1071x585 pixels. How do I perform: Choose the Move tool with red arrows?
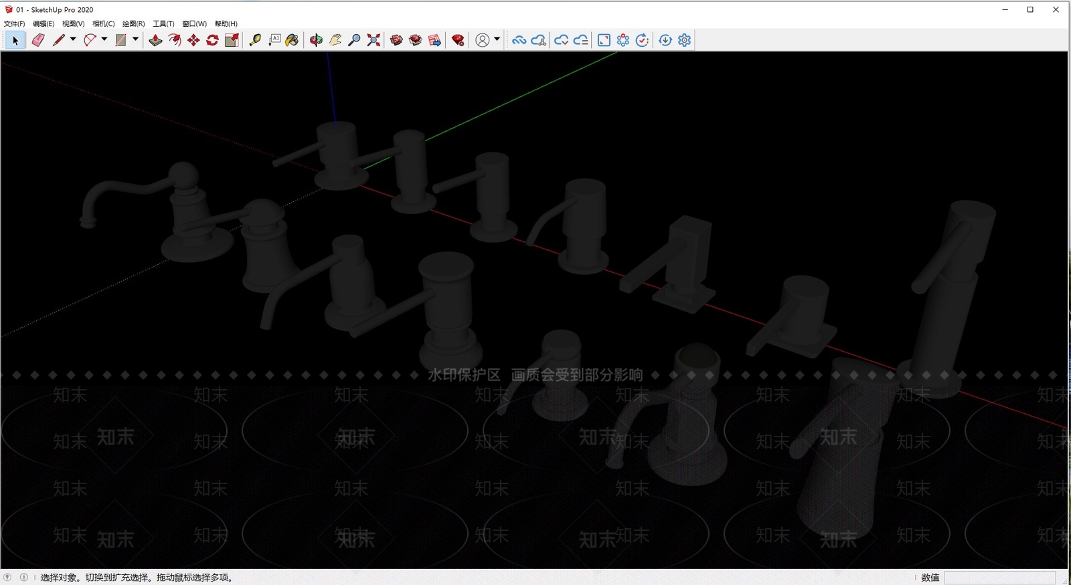(193, 40)
